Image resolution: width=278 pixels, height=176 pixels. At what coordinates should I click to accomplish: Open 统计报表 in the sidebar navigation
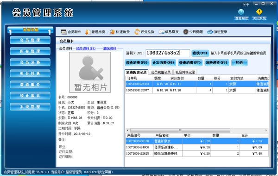pos(30,96)
